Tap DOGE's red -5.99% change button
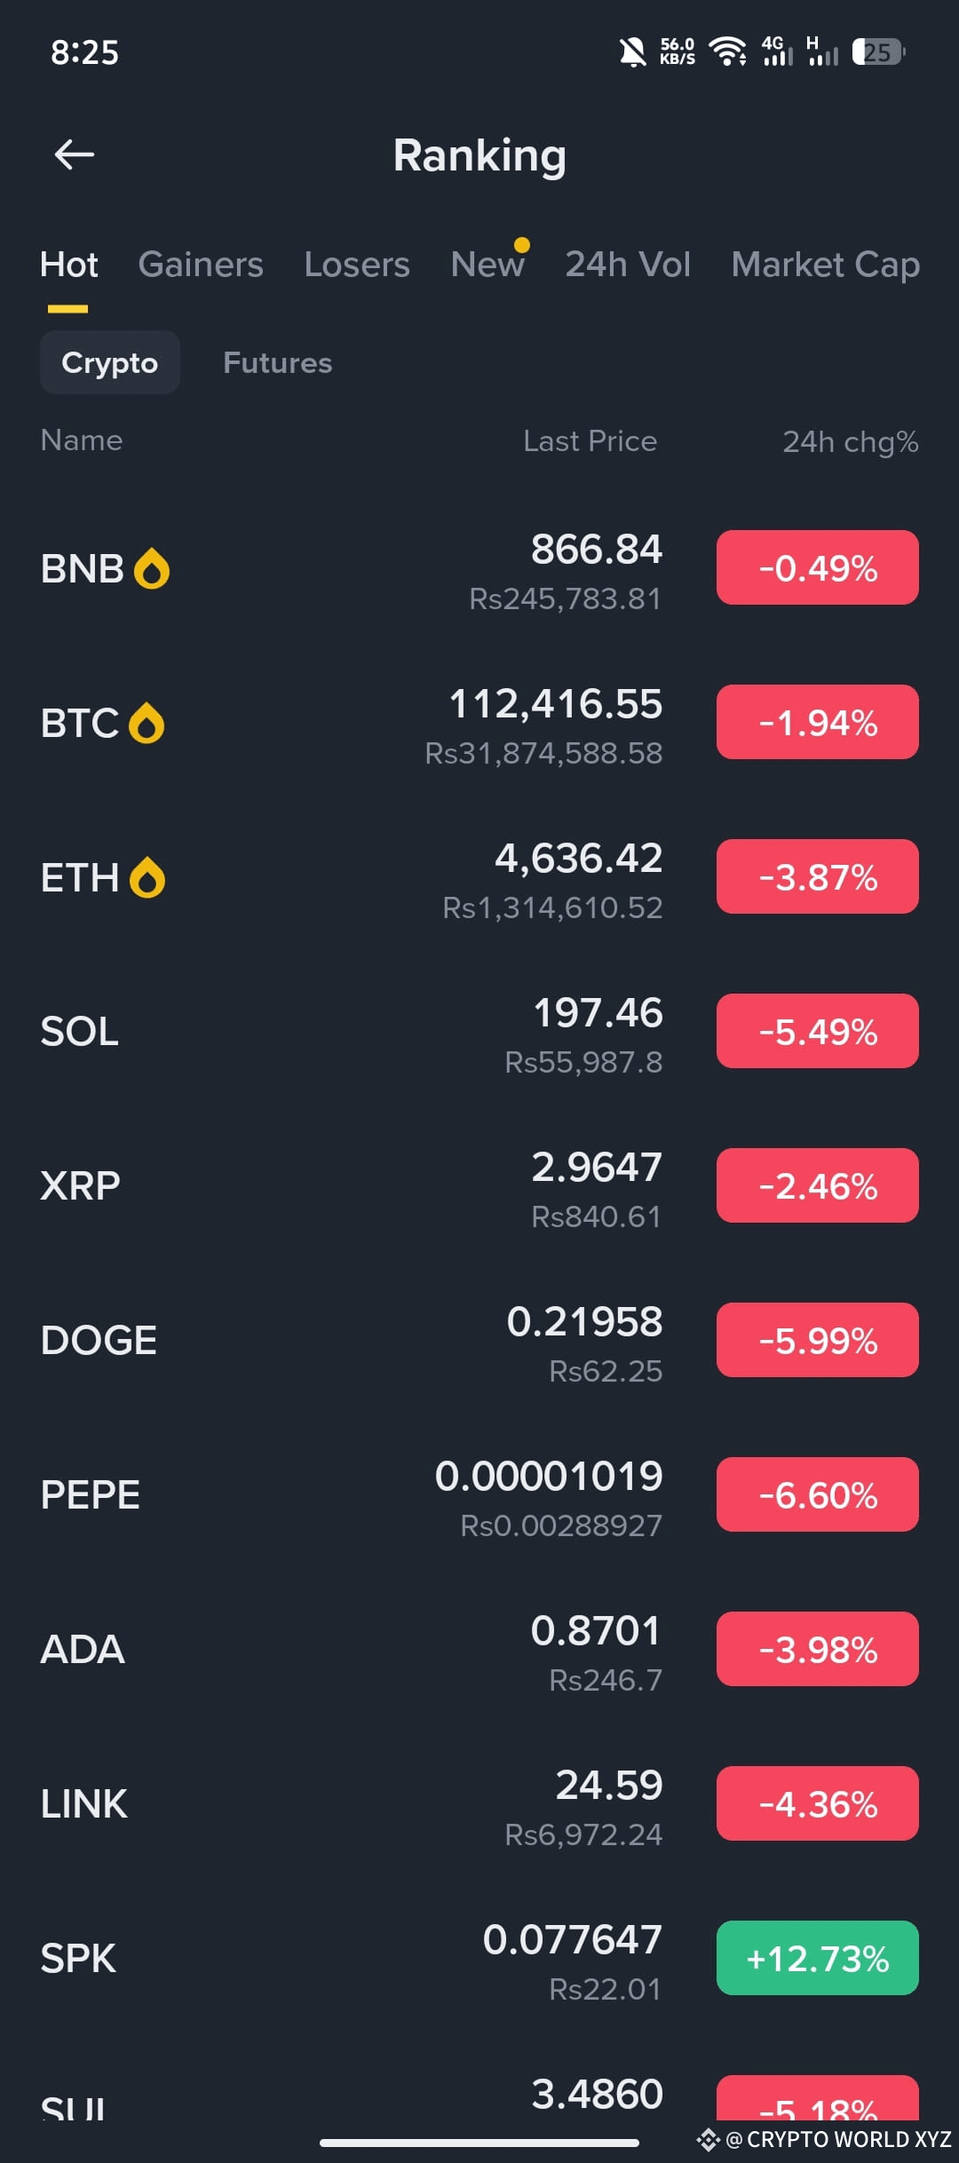The height and width of the screenshot is (2163, 959). pyautogui.click(x=818, y=1340)
